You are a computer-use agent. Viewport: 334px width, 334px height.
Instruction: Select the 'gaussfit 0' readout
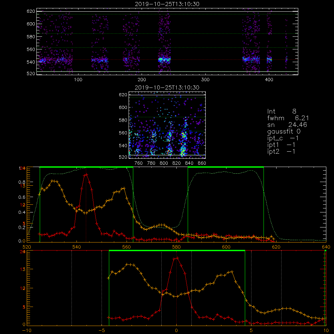284,131
